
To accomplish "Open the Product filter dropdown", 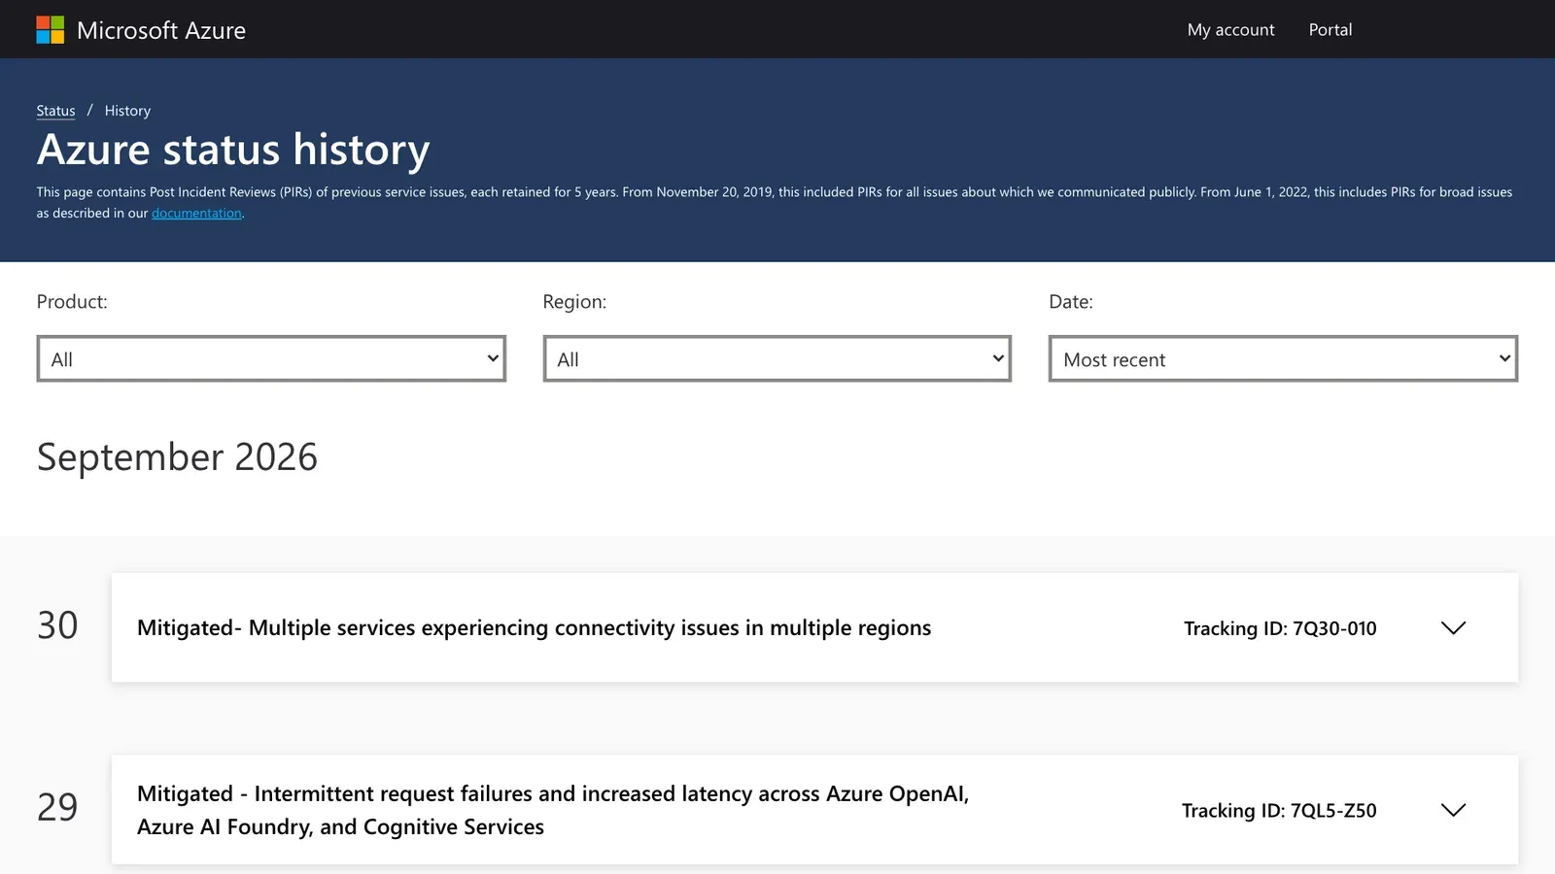I will point(271,358).
